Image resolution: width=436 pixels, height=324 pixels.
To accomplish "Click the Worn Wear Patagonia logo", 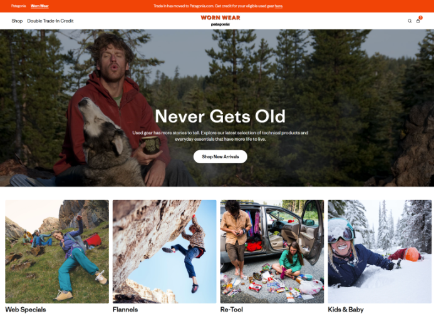I will [221, 21].
